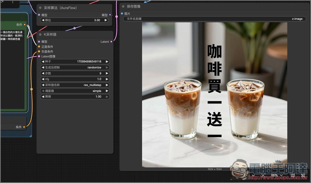Viewport: 311px width, 183px height.
Task: Click right arrow to increase 降噪 value
Action: [x=107, y=97]
